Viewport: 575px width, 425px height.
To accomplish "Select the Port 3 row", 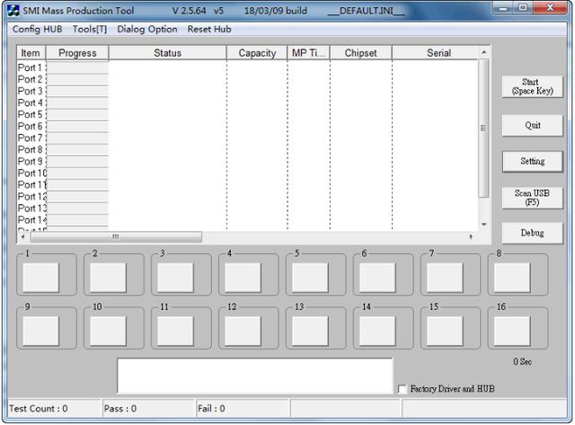I will [248, 91].
